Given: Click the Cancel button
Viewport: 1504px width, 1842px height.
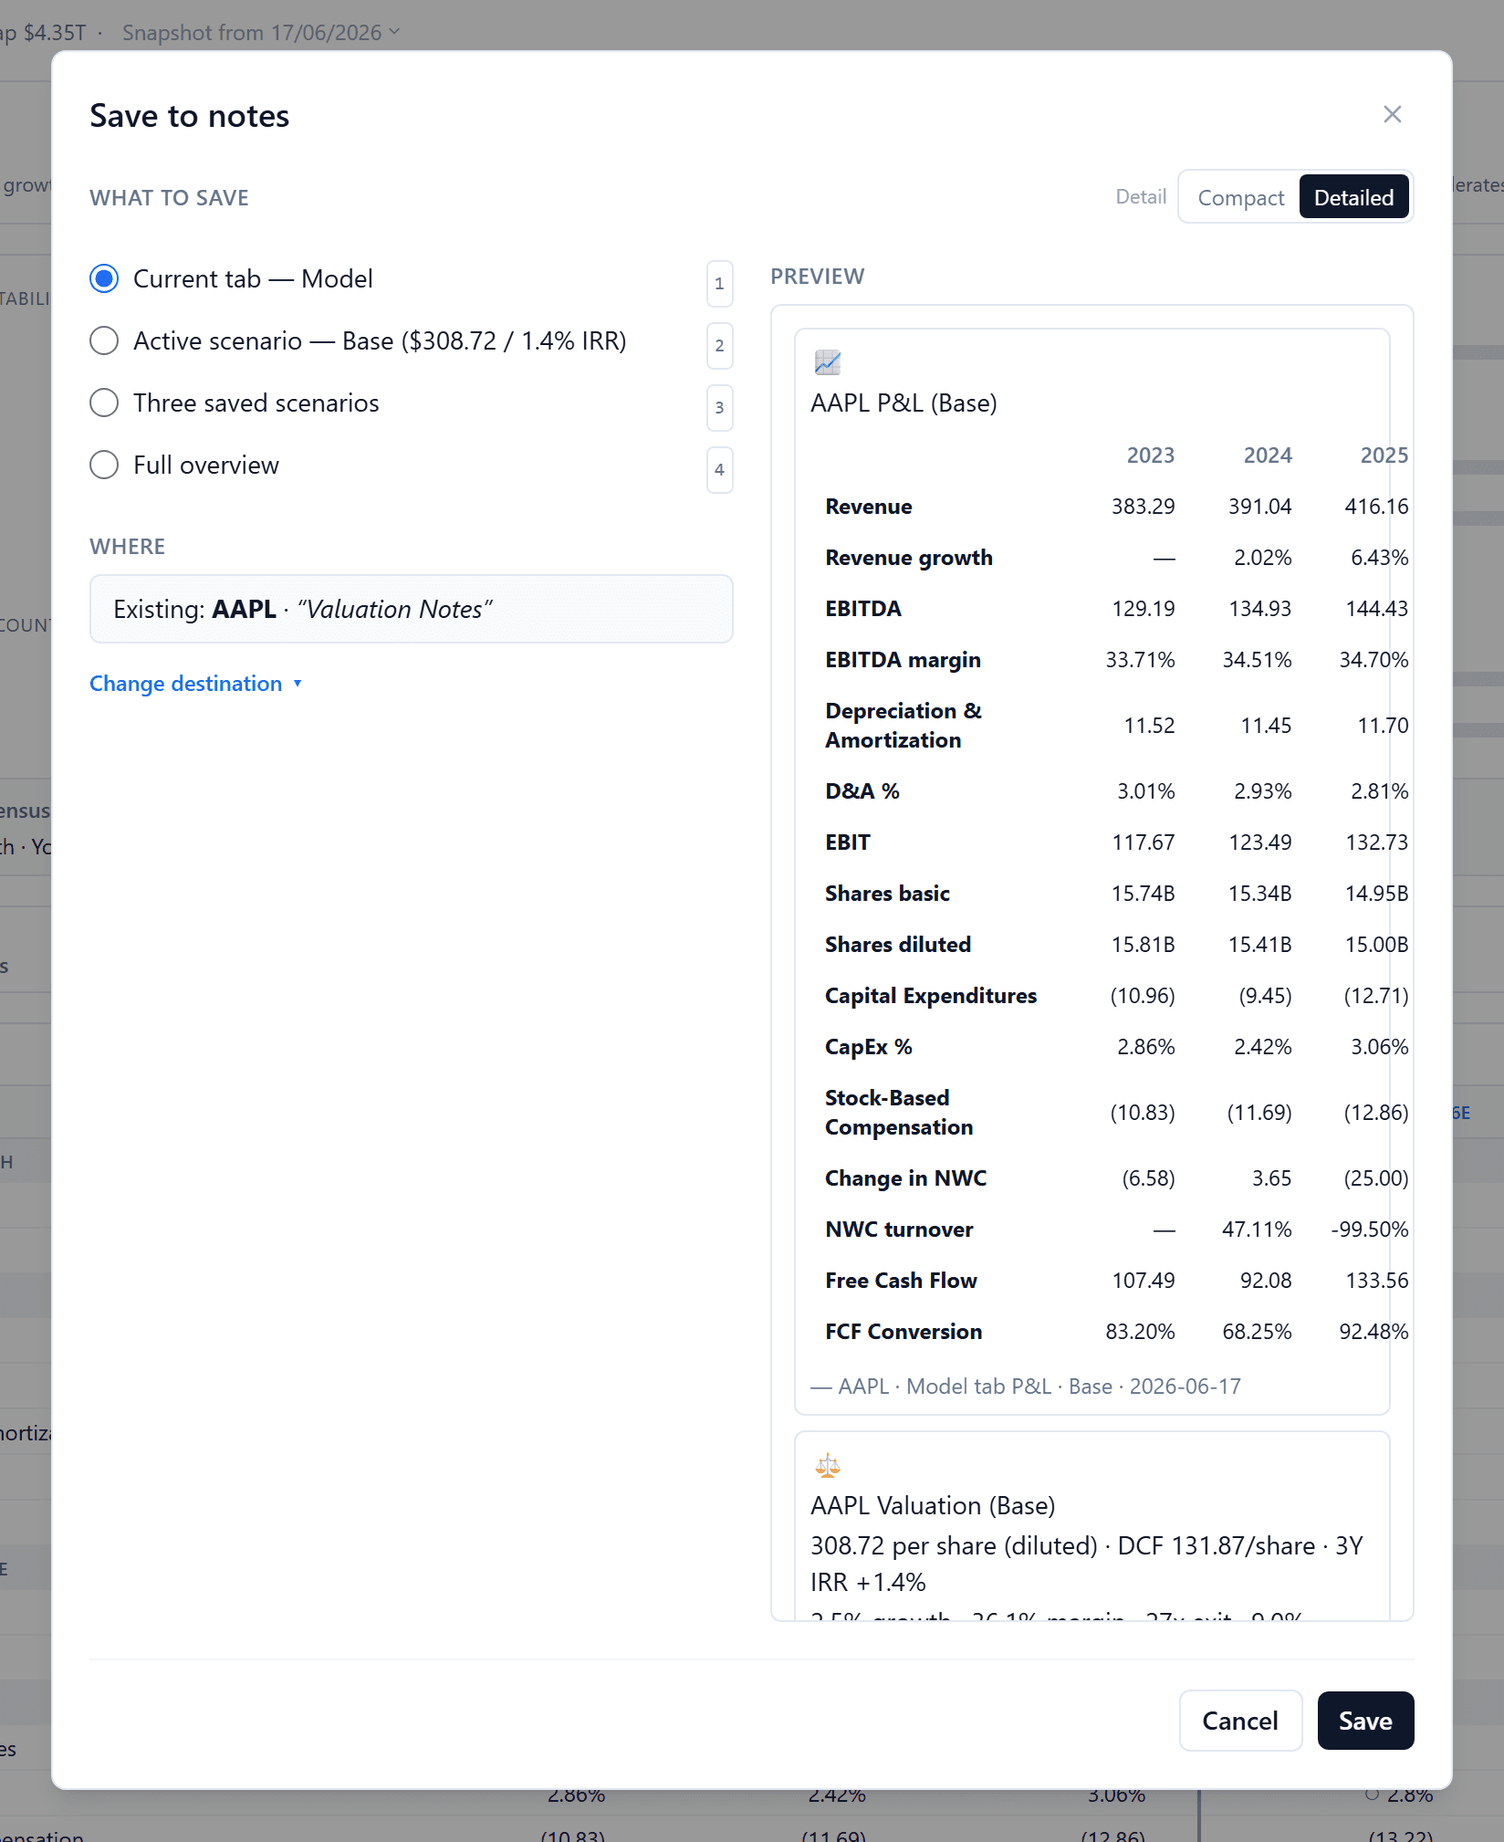Looking at the screenshot, I should click(x=1240, y=1721).
